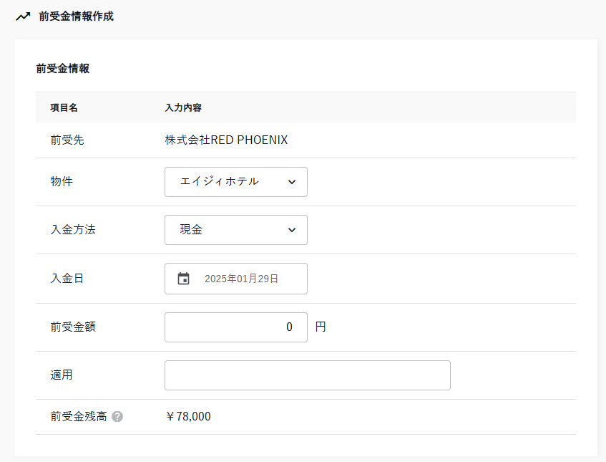Select the エイジィホテル text in 物件 combo box
Image resolution: width=606 pixels, height=462 pixels.
click(x=219, y=182)
